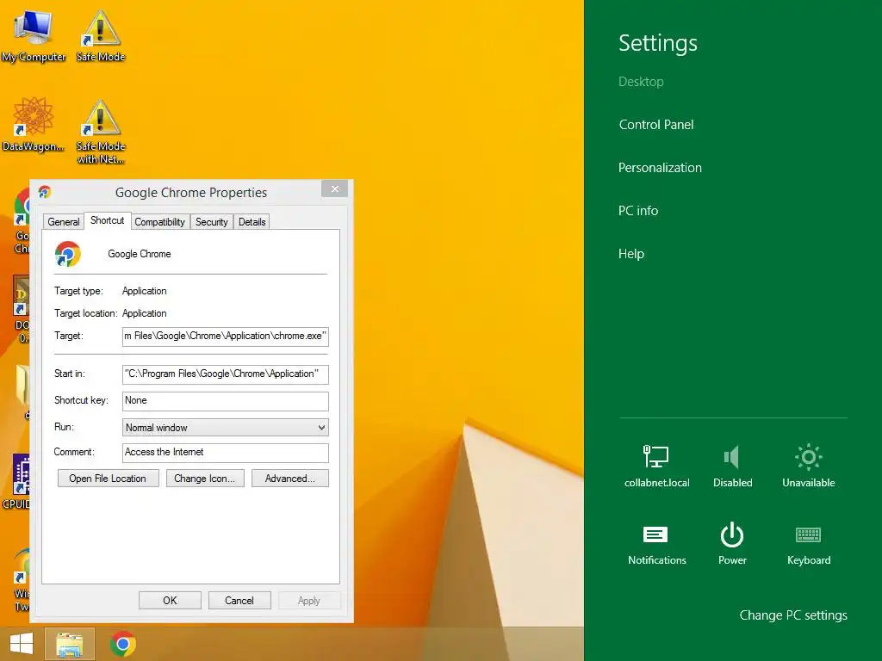Click the 'Target location:' label
The image size is (882, 661).
click(86, 313)
